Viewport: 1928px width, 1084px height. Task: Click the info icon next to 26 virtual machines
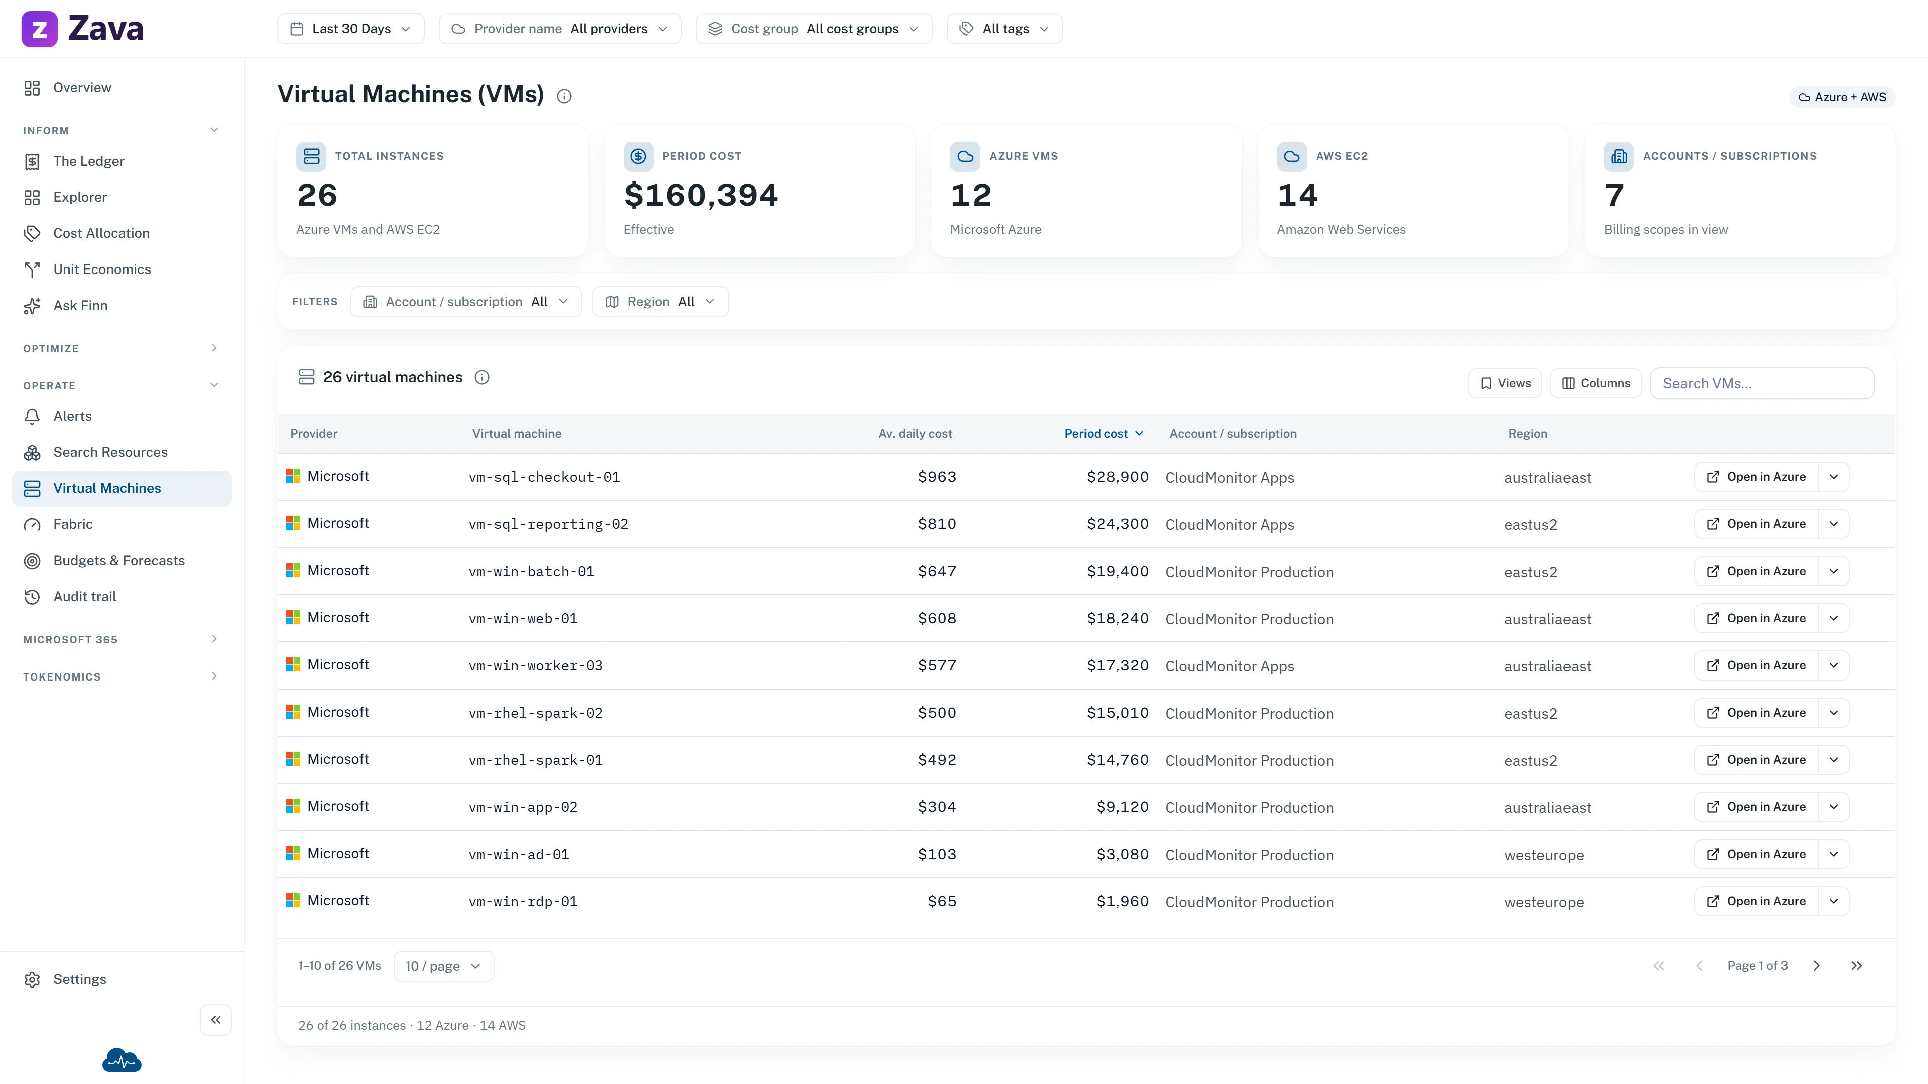point(482,378)
